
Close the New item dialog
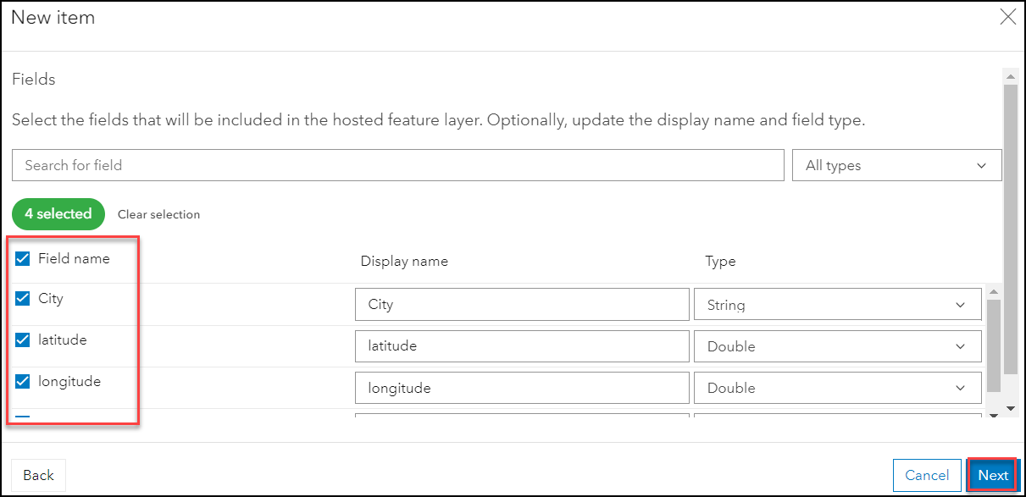tap(1007, 17)
